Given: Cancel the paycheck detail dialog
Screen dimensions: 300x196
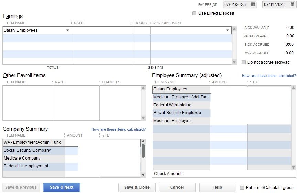Looking at the screenshot, I should pyautogui.click(x=177, y=187).
